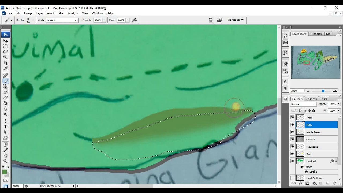Select the Lasso tool
Screen dimensions: 343x193
tap(5, 52)
